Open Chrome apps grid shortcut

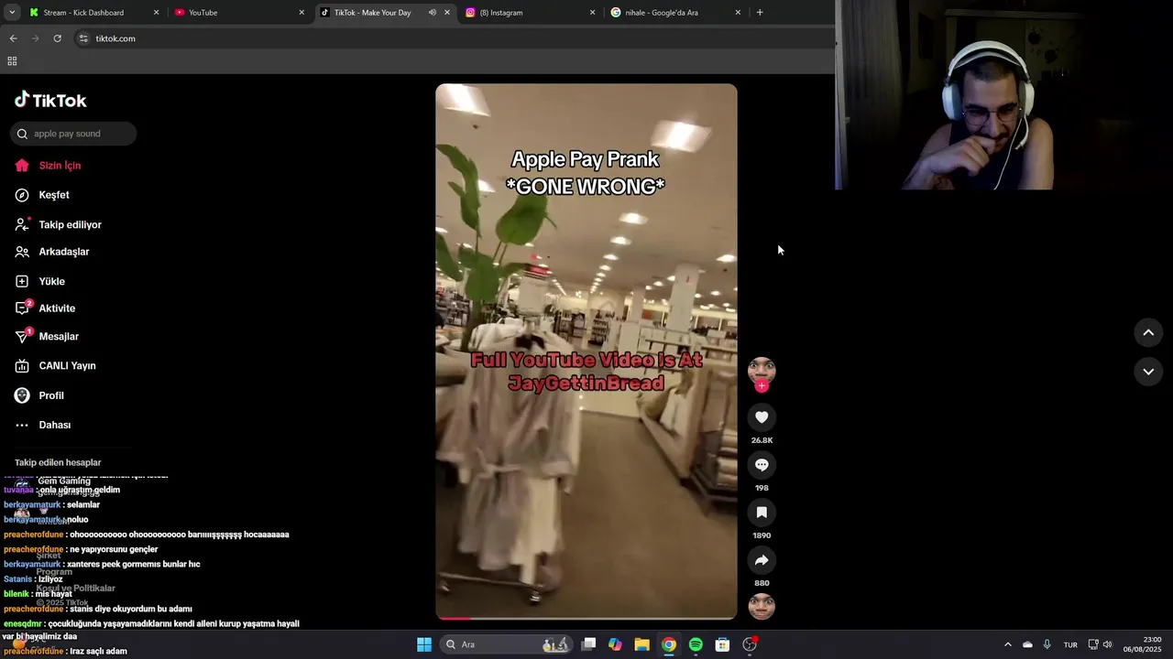(12, 61)
